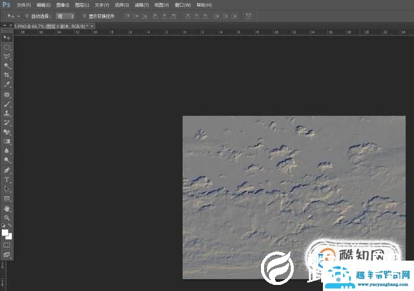Choose the Eyedropper tool
414x291 pixels.
point(7,84)
